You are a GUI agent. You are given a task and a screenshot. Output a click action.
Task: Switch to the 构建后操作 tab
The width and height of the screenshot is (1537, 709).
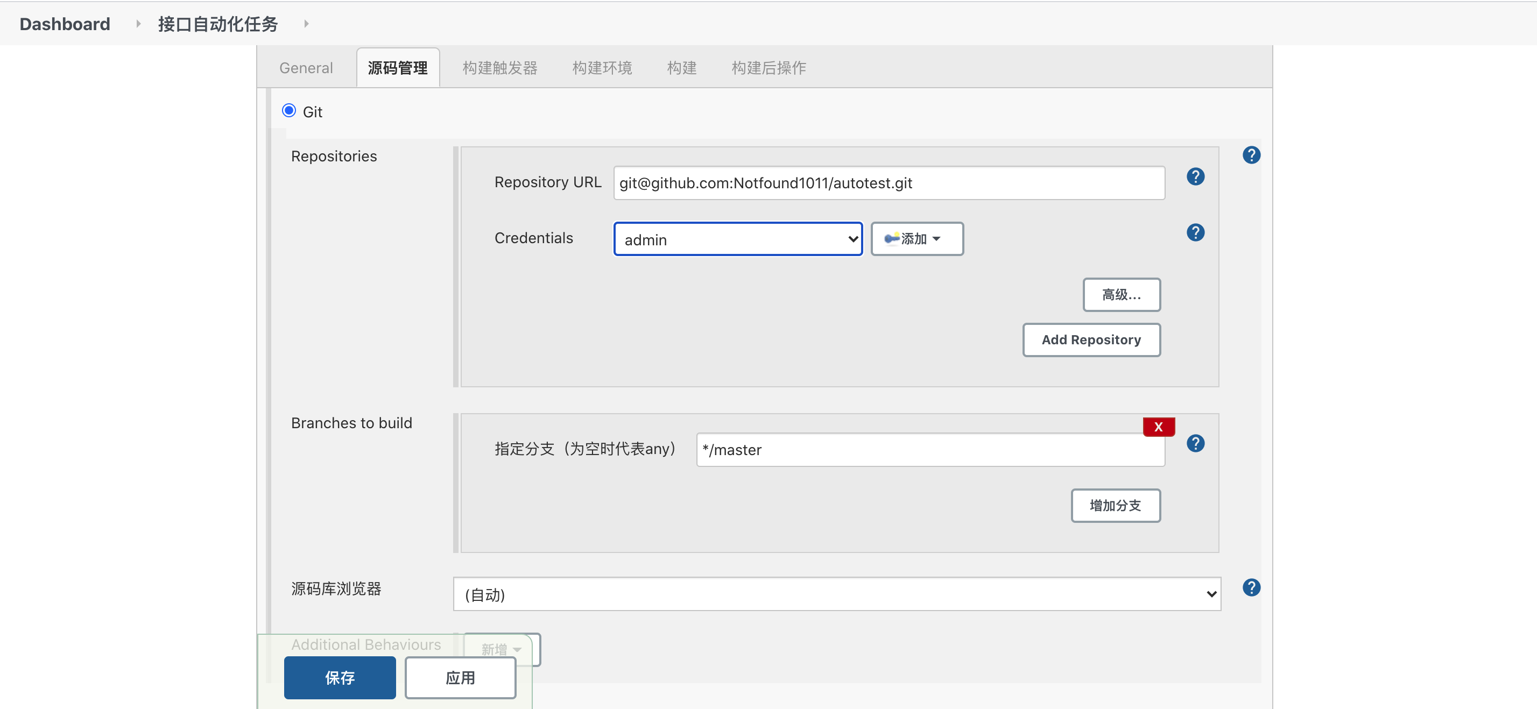tap(768, 68)
